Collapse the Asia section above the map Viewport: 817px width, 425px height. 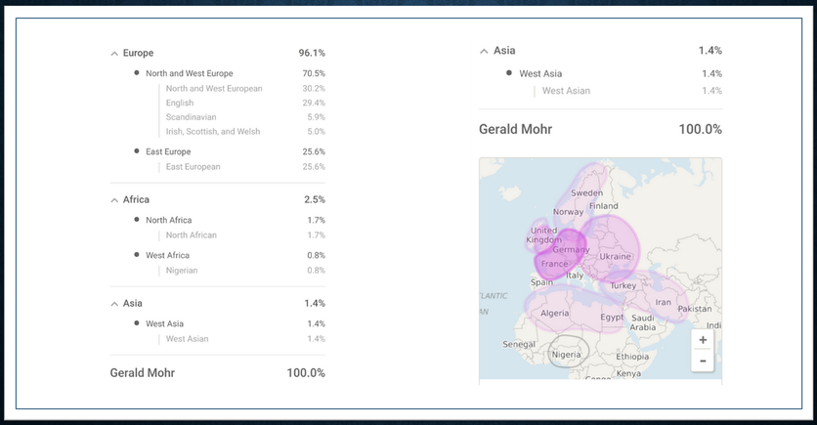click(484, 51)
